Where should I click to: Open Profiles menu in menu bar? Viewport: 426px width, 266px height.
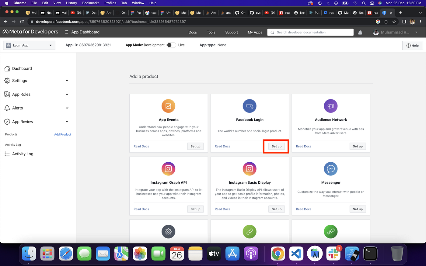tap(110, 3)
